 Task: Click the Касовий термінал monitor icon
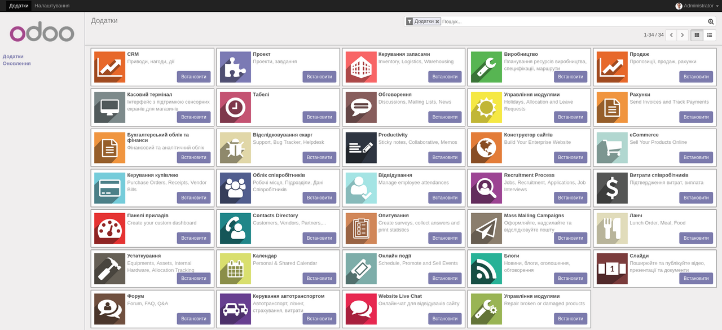pos(109,107)
